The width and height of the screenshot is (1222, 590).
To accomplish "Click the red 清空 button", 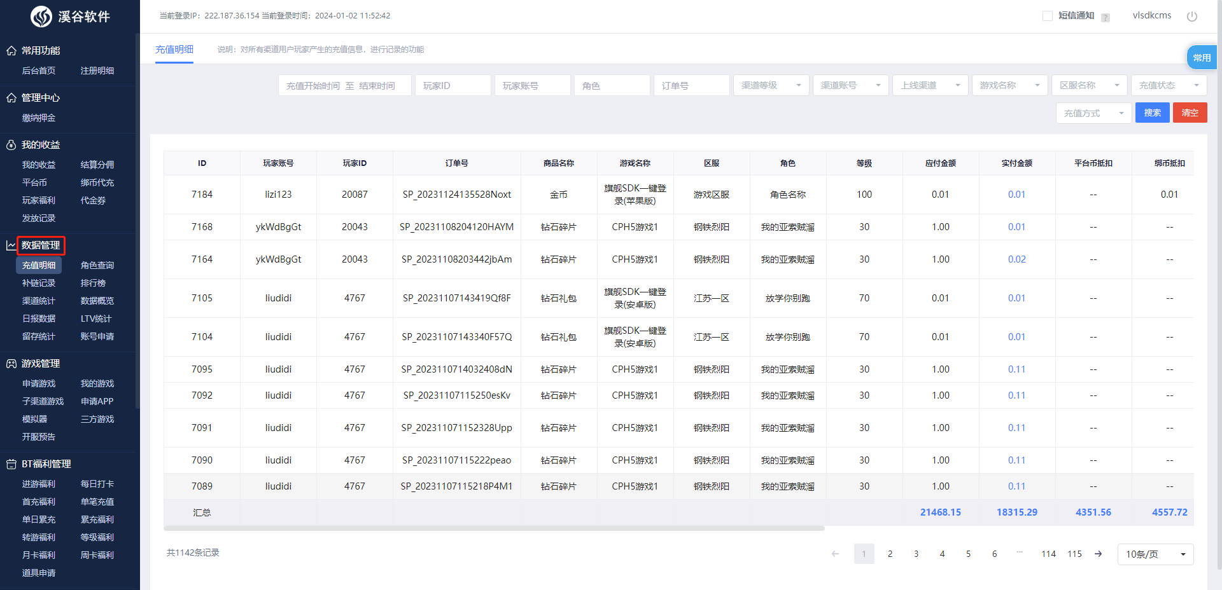I will click(1190, 113).
